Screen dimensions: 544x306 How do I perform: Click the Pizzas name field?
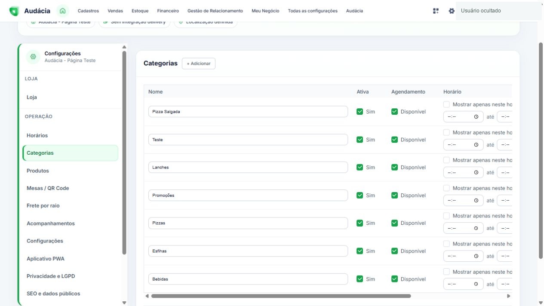248,223
